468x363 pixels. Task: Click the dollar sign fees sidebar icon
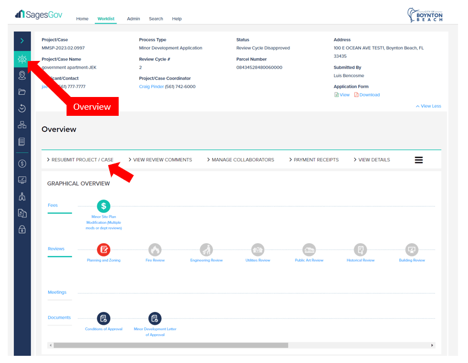[x=22, y=163]
